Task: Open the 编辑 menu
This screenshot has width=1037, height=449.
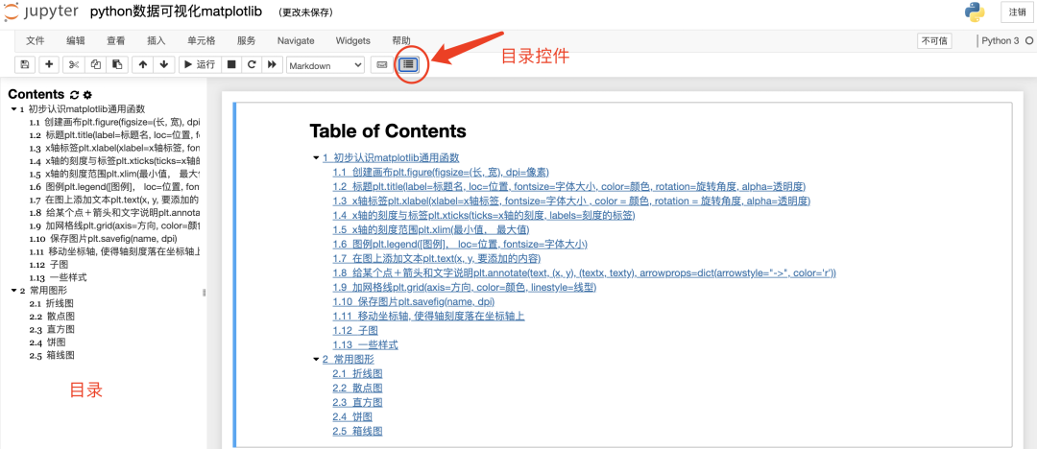Action: pyautogui.click(x=76, y=41)
